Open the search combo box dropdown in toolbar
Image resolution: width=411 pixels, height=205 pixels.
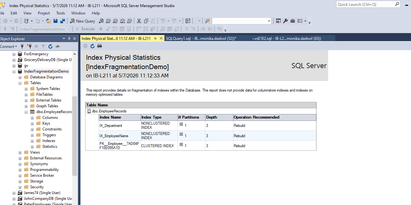point(269,21)
